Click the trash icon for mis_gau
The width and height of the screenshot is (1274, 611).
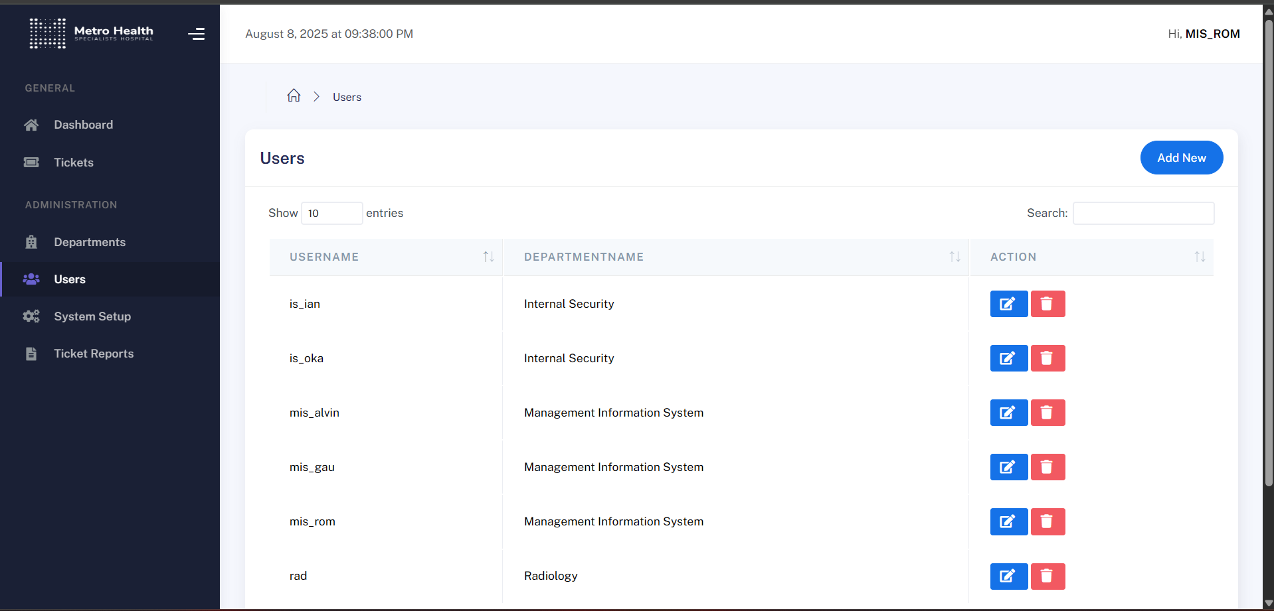(x=1047, y=467)
